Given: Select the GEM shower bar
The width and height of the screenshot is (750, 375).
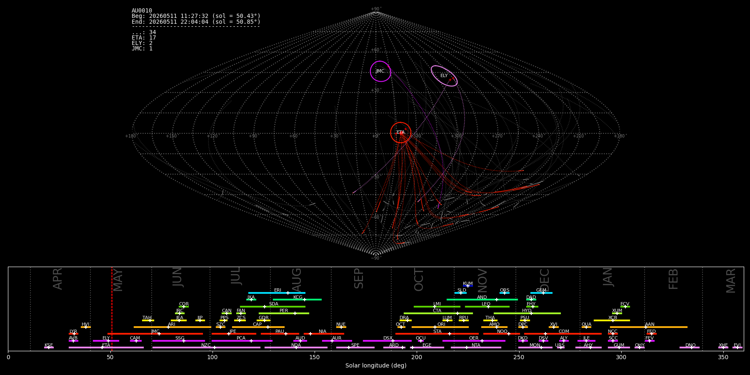Looking at the screenshot, I should pos(541,293).
